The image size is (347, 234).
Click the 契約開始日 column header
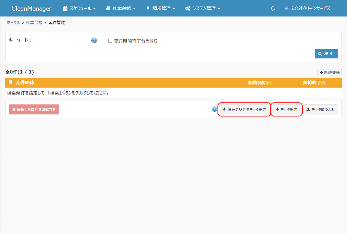(x=259, y=82)
